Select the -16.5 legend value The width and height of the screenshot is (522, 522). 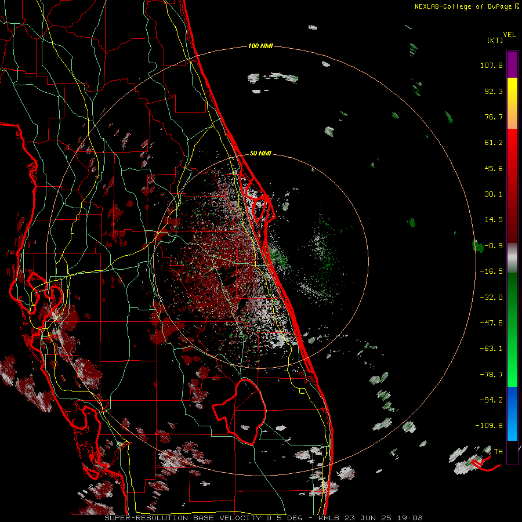(x=491, y=271)
